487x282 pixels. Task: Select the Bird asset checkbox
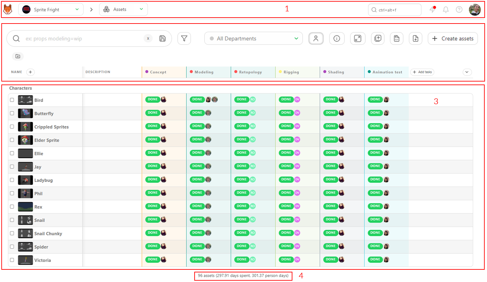(12, 100)
